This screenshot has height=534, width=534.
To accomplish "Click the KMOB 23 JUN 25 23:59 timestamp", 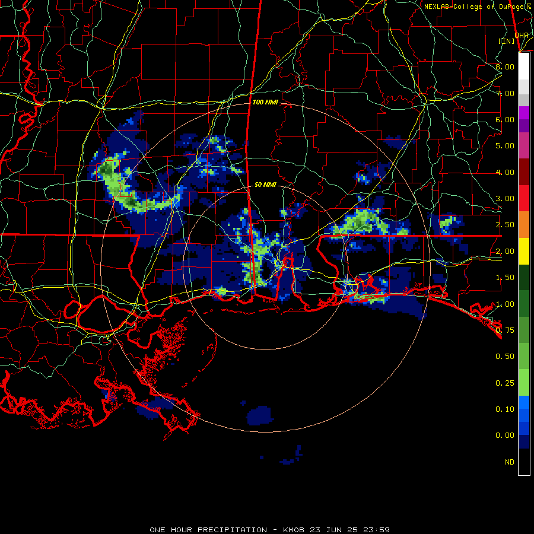I will 336,530.
